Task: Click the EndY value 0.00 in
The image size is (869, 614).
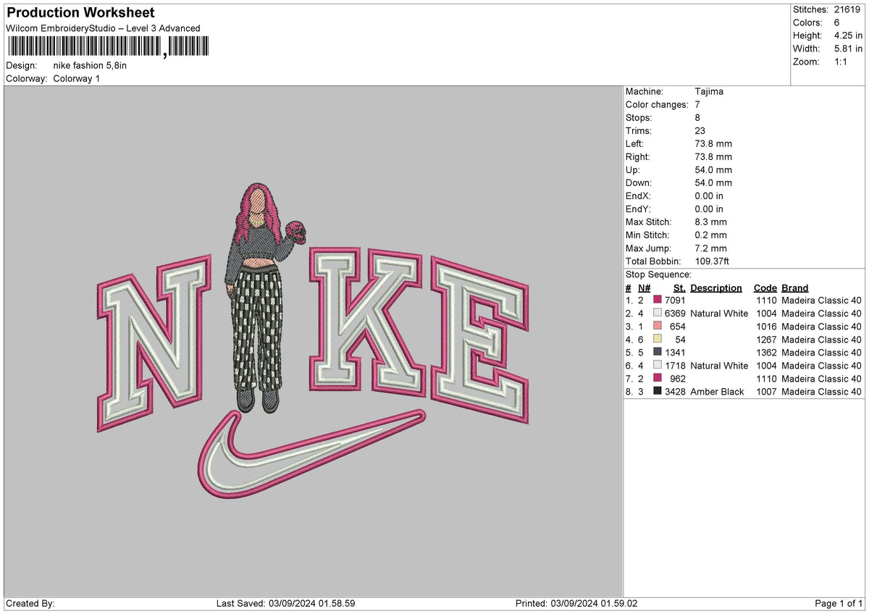Action: pyautogui.click(x=709, y=209)
